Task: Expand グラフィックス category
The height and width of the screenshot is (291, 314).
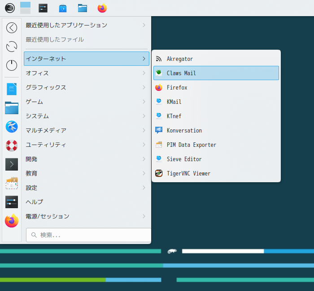Action: pos(87,87)
